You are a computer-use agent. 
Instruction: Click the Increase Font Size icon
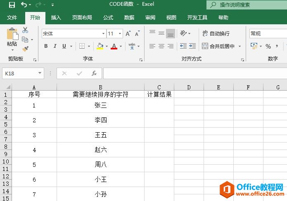(x=128, y=34)
